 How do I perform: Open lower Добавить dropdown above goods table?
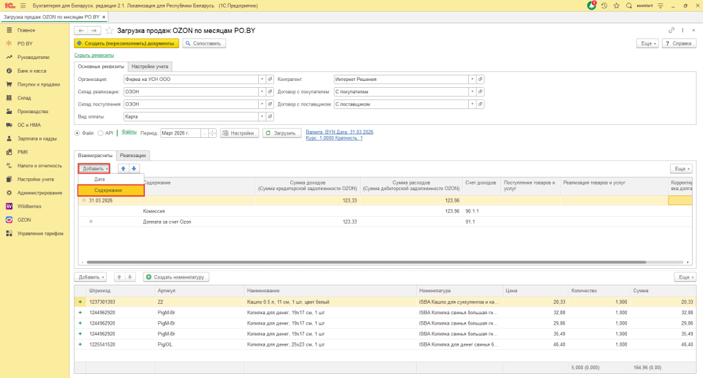coord(91,277)
